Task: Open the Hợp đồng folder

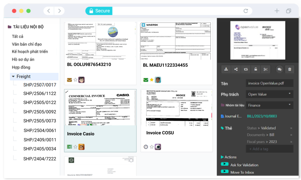Action: pyautogui.click(x=21, y=67)
